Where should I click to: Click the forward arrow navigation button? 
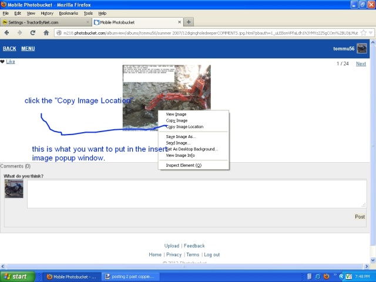(x=19, y=33)
